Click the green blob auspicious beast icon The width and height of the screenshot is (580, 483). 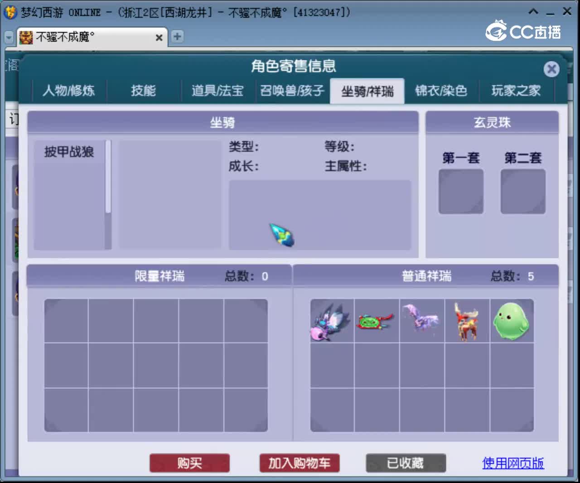pyautogui.click(x=512, y=321)
